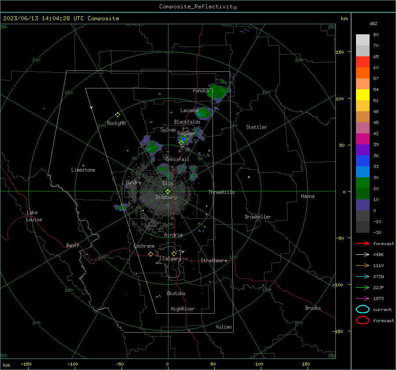396x370 pixels.
Task: Select the orange 60-57 dBZ color swatch
Action: 363,73
